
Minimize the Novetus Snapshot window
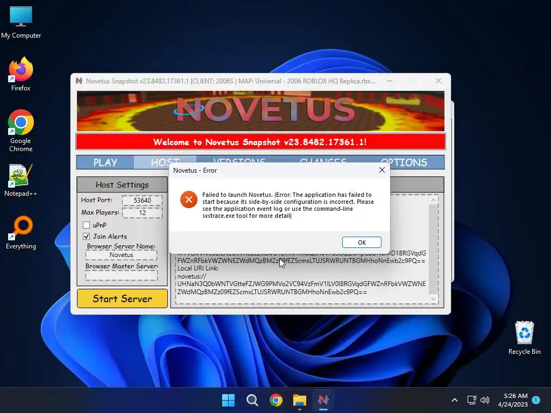(390, 81)
